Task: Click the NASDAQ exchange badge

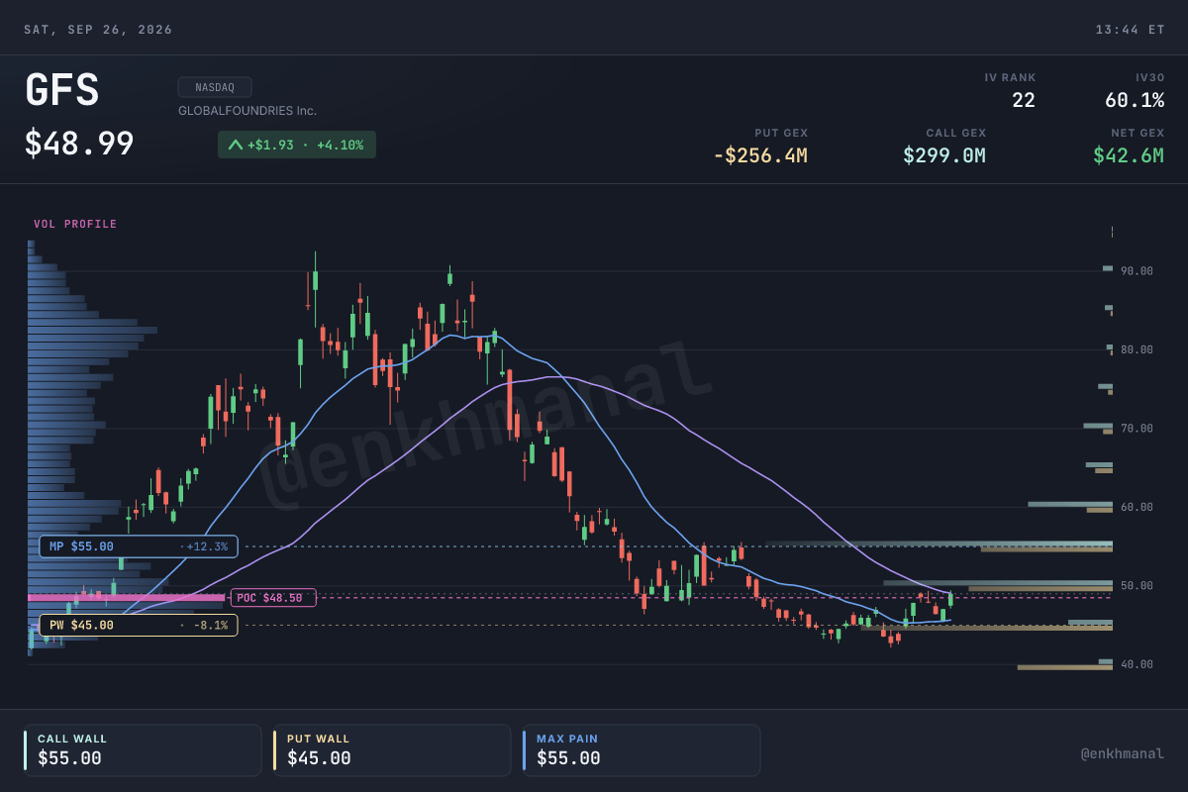Action: pos(215,87)
